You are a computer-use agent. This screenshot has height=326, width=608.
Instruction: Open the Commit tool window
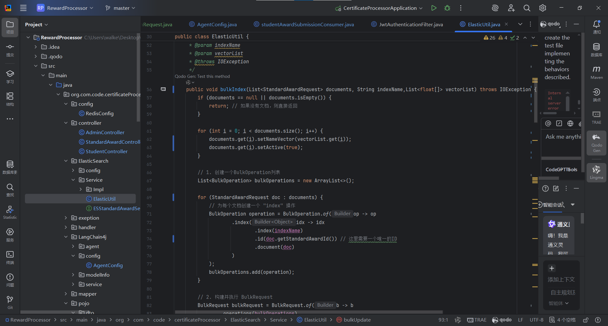(10, 50)
